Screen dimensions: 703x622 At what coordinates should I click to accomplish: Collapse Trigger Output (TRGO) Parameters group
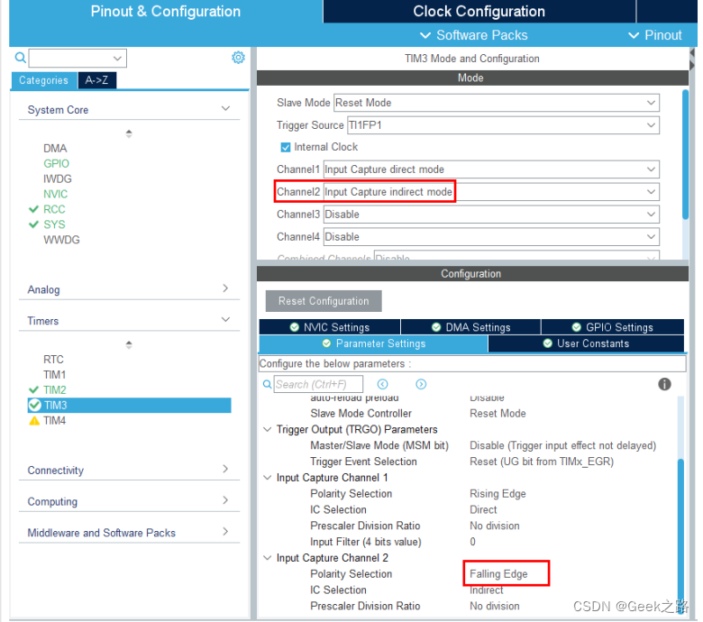tap(267, 430)
